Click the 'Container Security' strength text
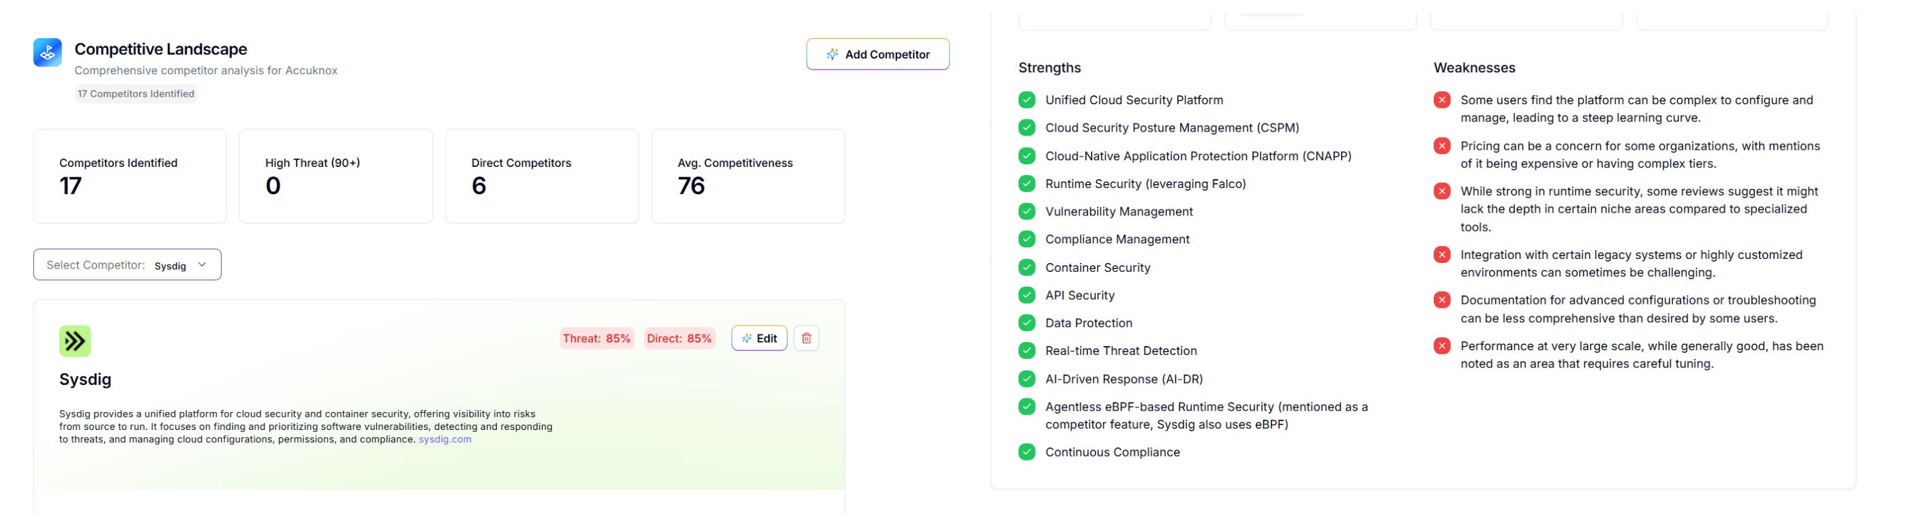Viewport: 1909px width, 528px height. (x=1098, y=267)
